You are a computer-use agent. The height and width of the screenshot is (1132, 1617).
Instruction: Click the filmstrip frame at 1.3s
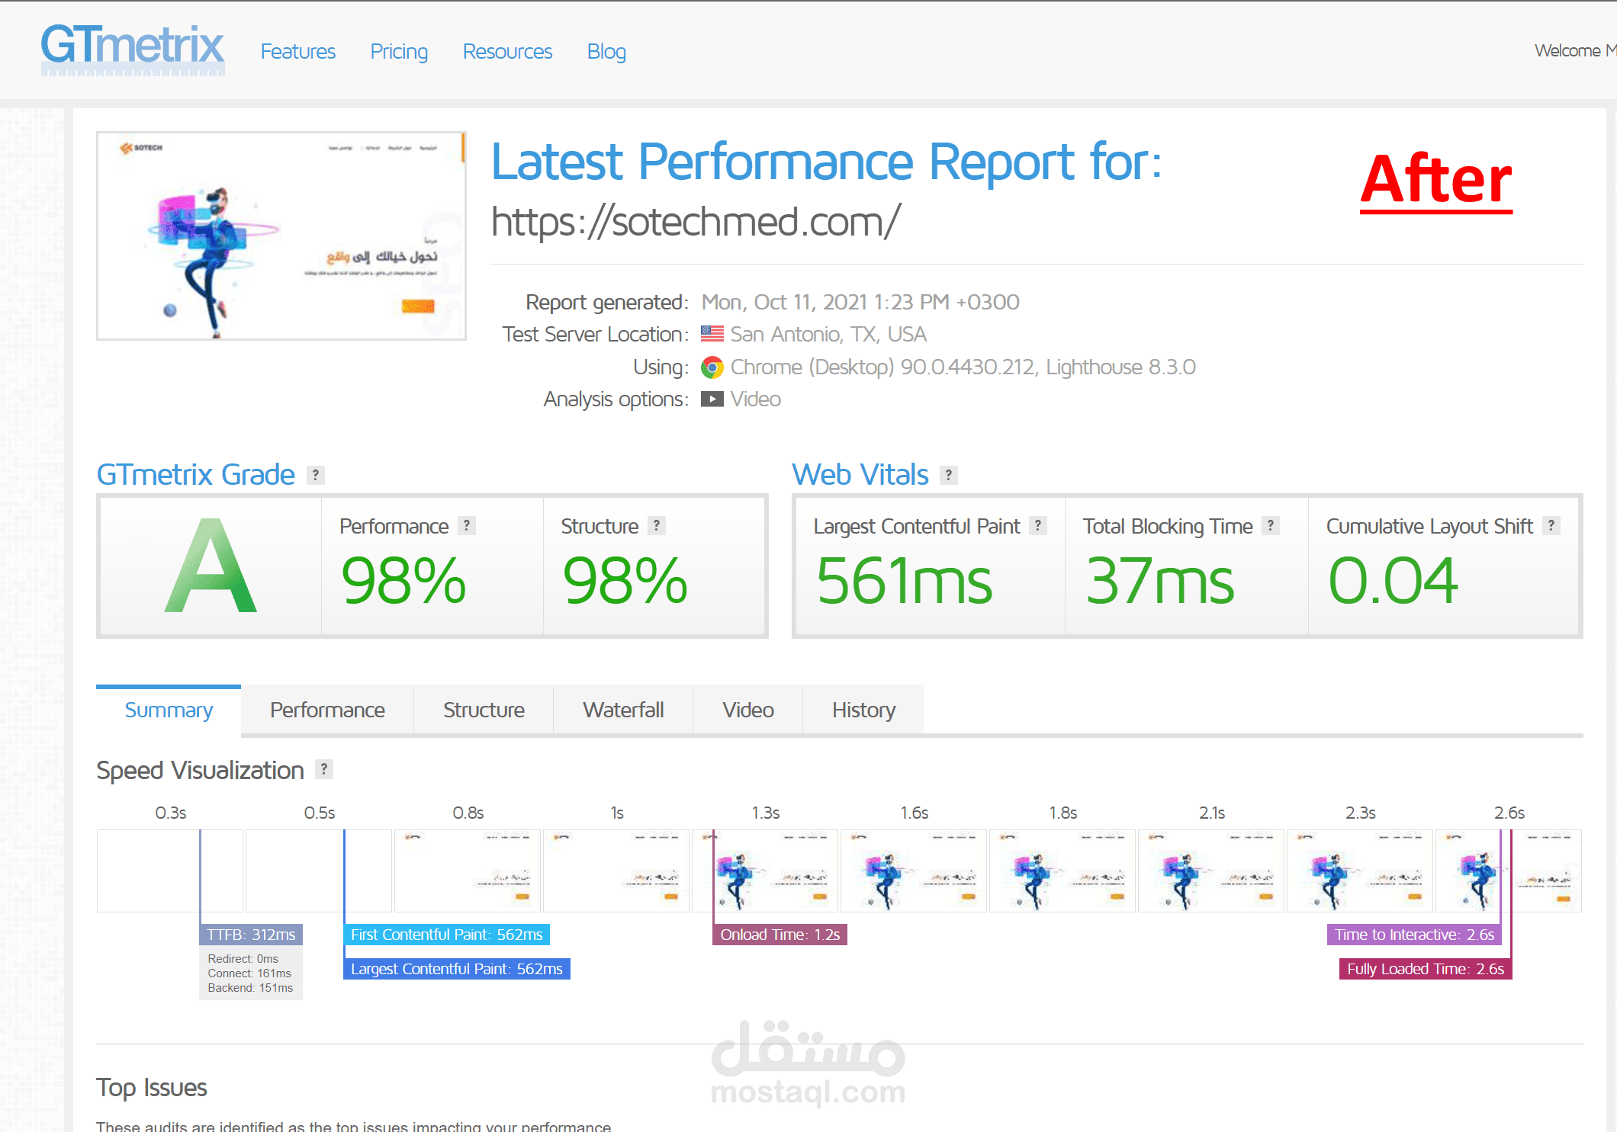click(765, 871)
